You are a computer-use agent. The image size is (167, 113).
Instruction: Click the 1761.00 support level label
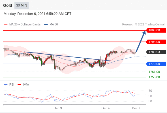tap(154, 72)
